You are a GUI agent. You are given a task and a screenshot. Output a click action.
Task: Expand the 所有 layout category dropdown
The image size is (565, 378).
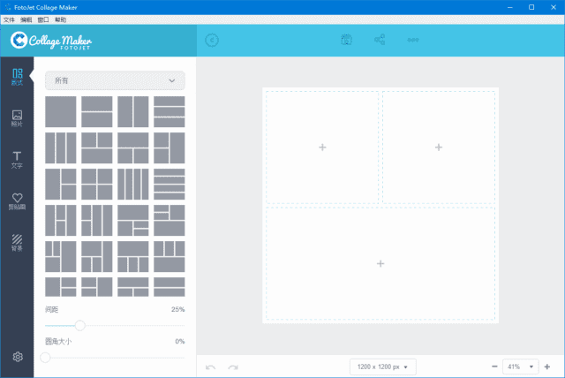[115, 80]
